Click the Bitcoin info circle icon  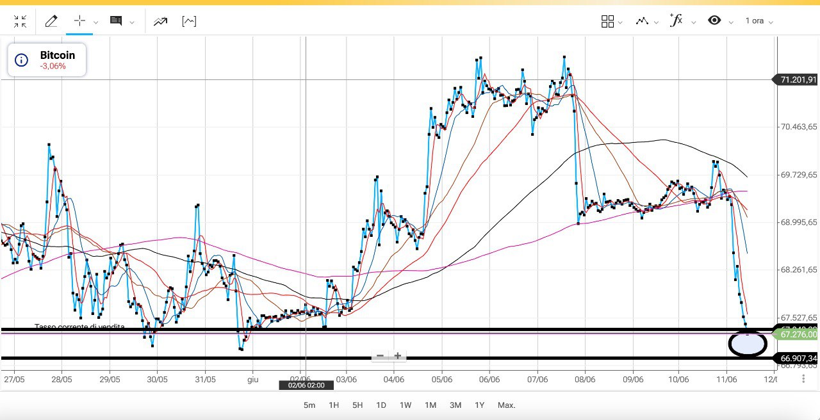21,60
